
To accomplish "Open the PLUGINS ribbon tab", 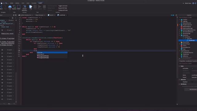I will [x=34, y=3].
